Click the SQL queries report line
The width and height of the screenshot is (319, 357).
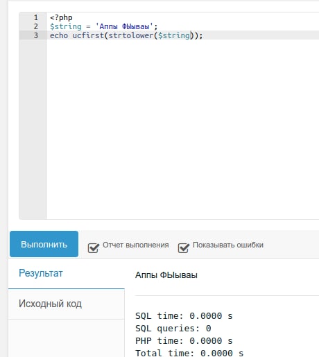(173, 329)
